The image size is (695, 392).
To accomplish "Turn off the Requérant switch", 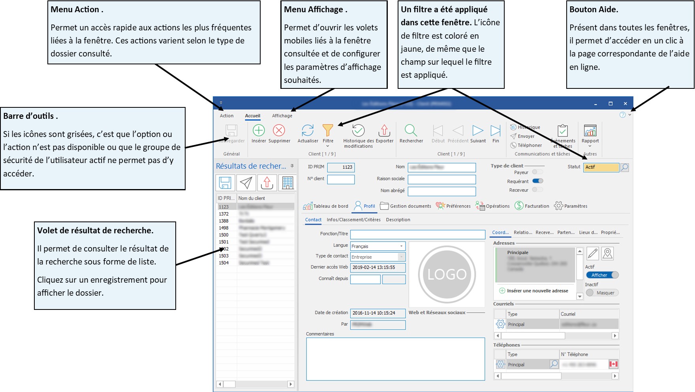I will [538, 181].
